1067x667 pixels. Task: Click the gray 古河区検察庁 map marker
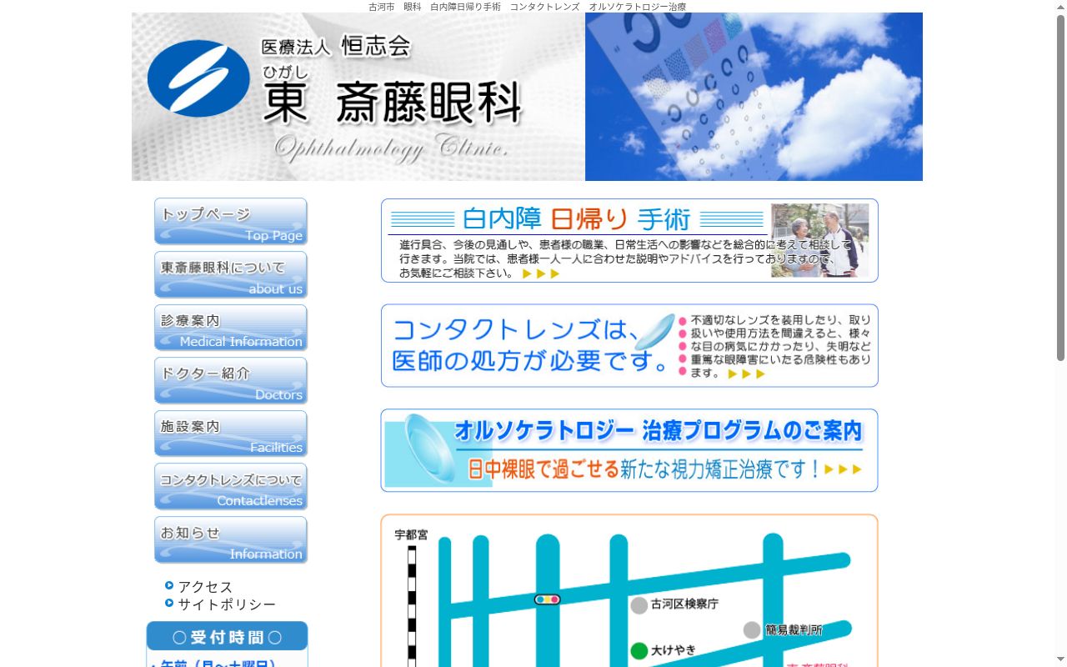(639, 605)
